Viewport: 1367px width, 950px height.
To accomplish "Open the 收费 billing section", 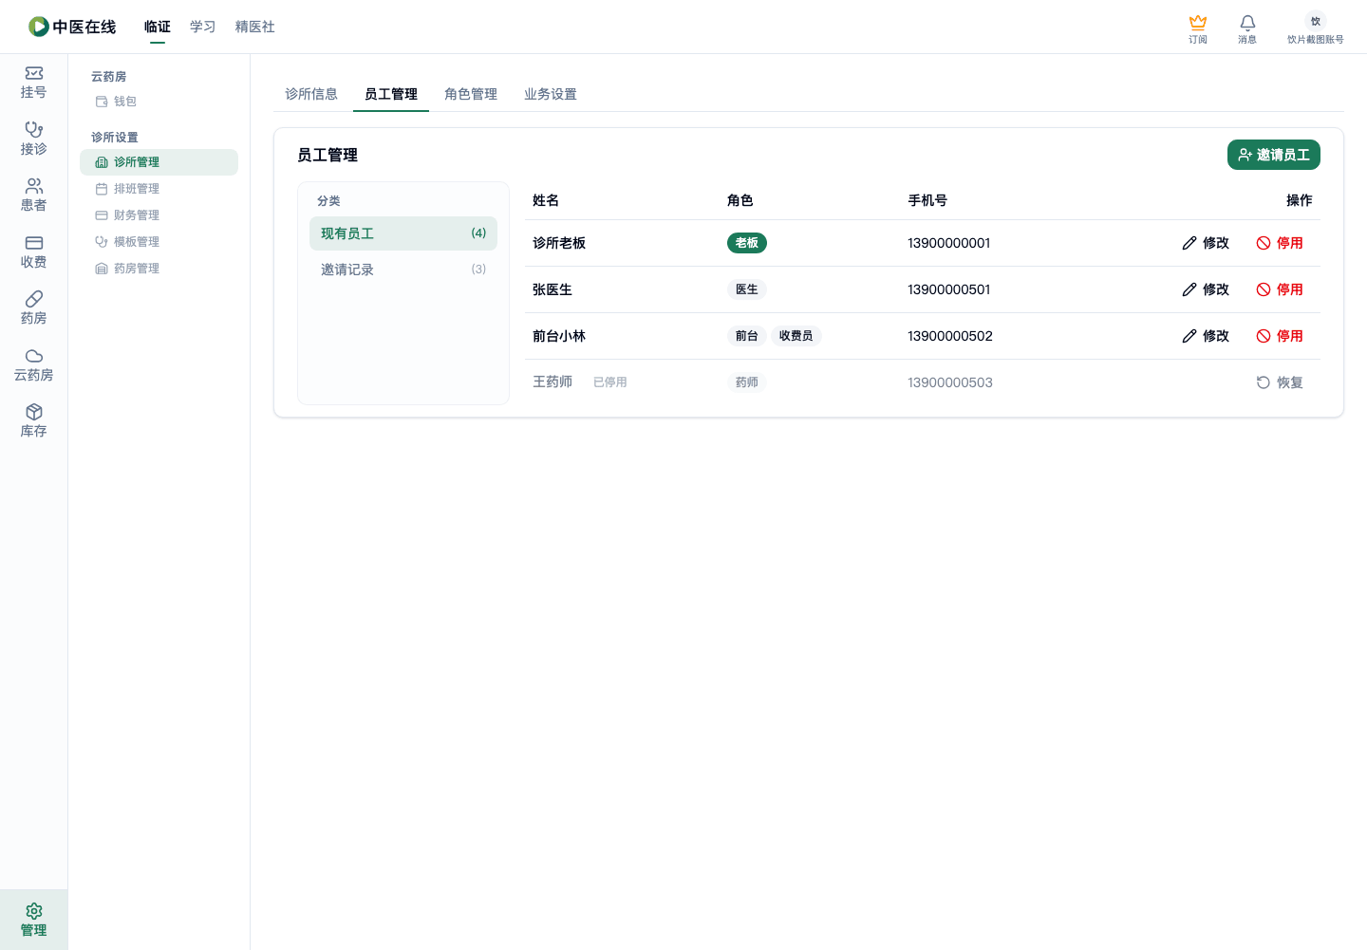I will 34,251.
